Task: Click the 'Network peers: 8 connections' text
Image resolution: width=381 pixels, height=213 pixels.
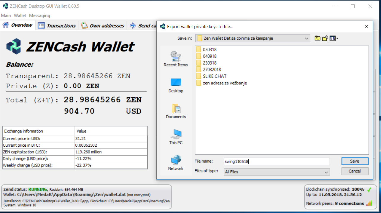Action: click(335, 203)
